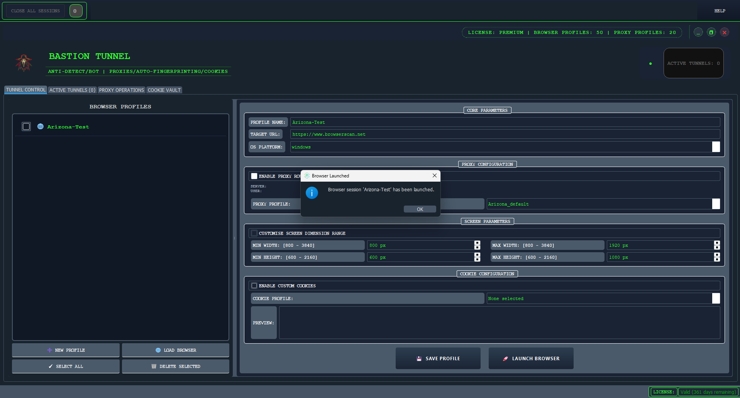Open the OS Platform dropdown

(x=716, y=147)
